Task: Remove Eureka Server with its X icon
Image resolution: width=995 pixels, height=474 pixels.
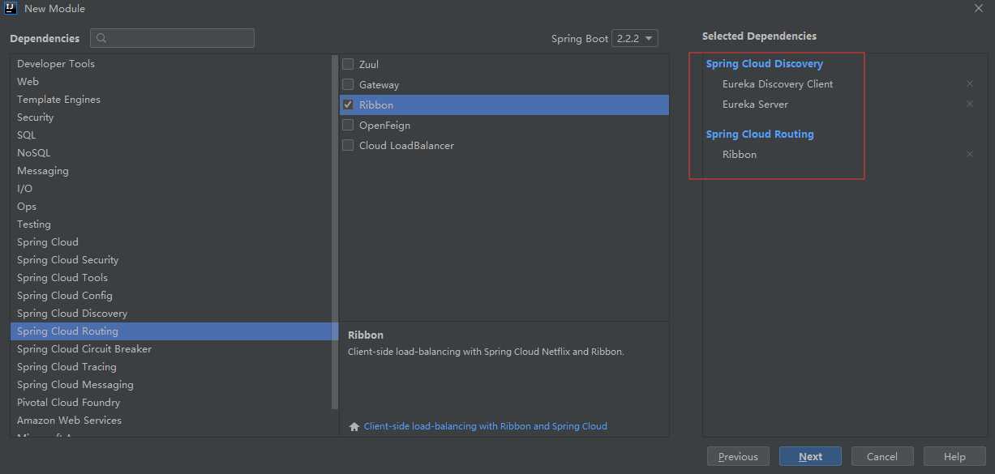Action: pos(970,104)
